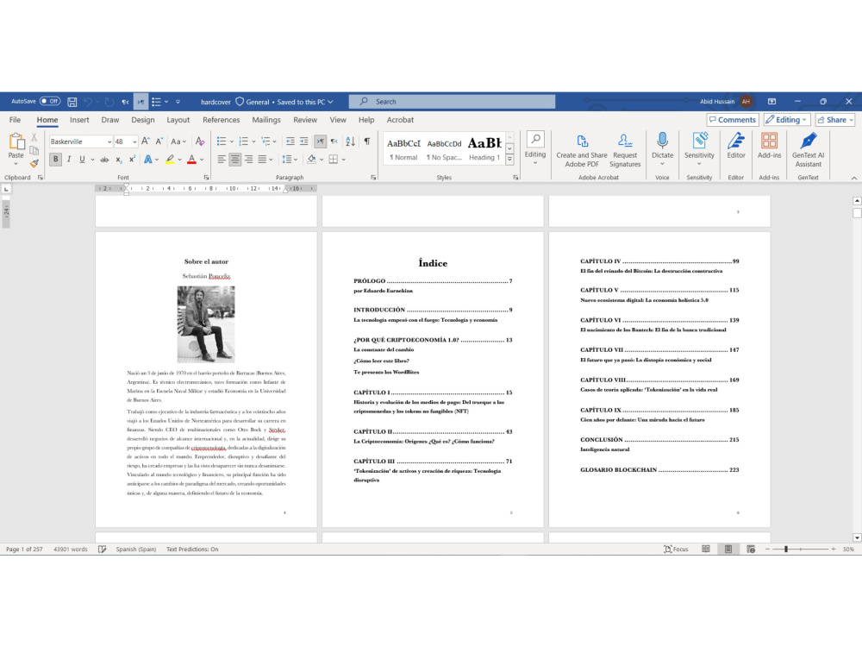
Task: Align text to the right
Action: (248, 160)
